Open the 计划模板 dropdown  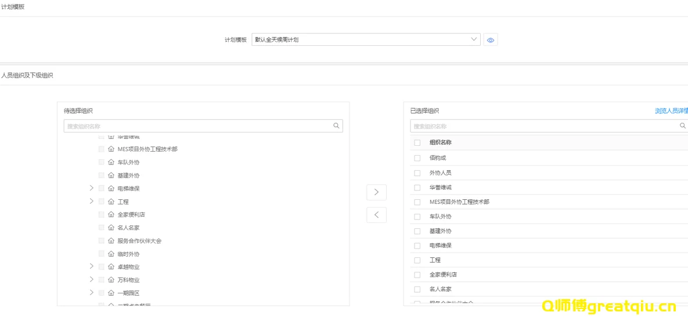(x=366, y=40)
